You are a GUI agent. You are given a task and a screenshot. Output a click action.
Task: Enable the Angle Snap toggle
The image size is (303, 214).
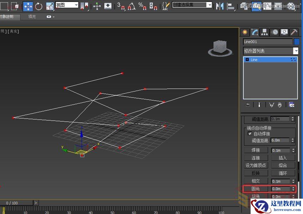click(132, 6)
